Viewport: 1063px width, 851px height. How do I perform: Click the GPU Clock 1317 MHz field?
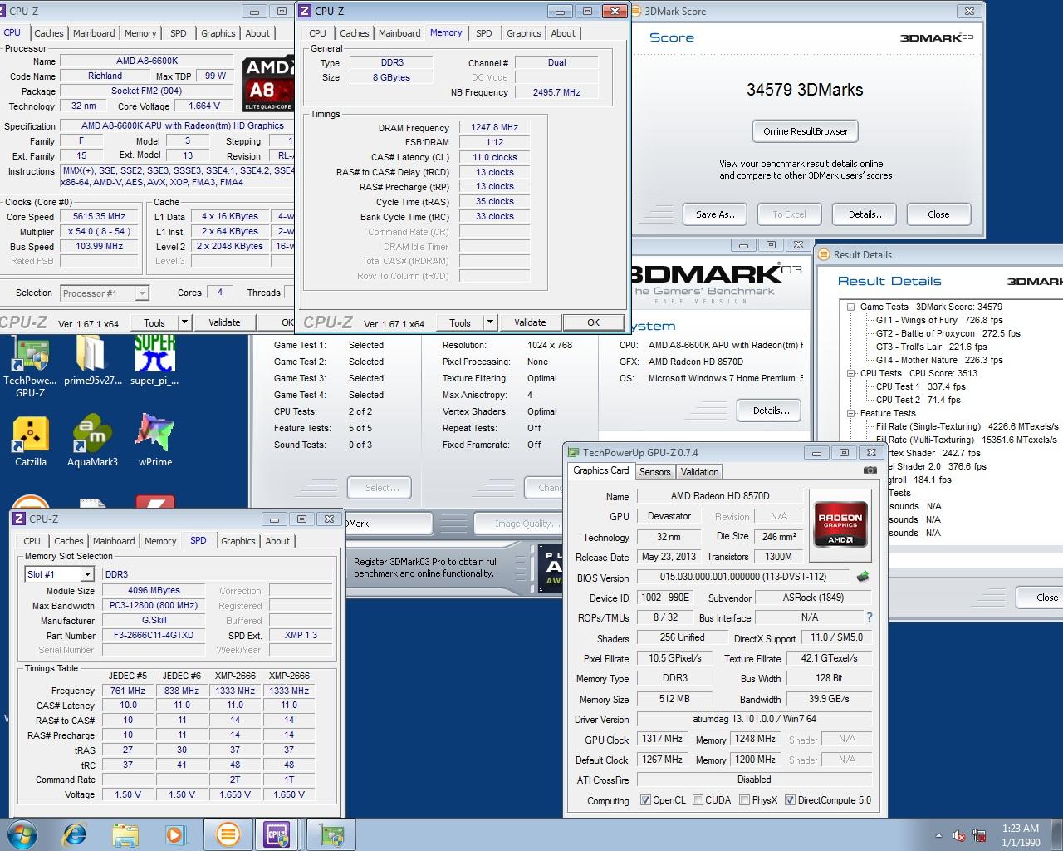662,739
